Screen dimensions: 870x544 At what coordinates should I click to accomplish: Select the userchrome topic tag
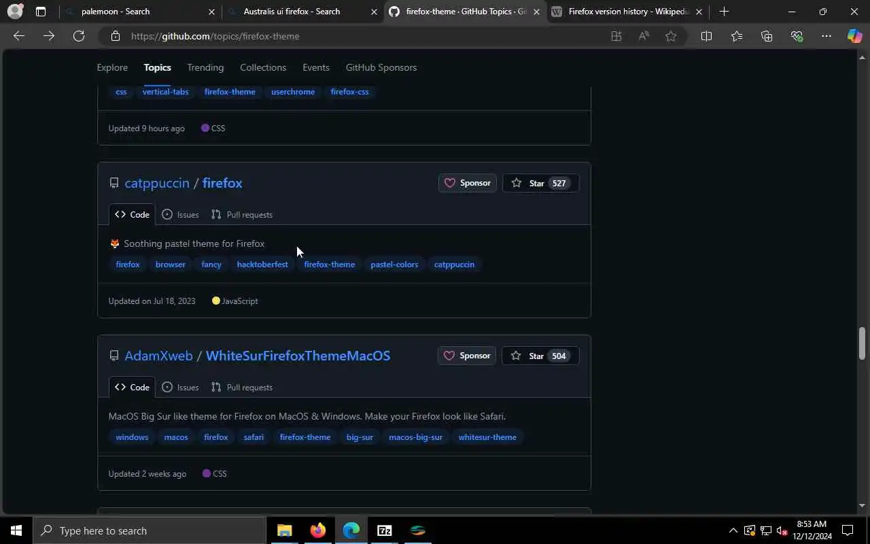(293, 92)
